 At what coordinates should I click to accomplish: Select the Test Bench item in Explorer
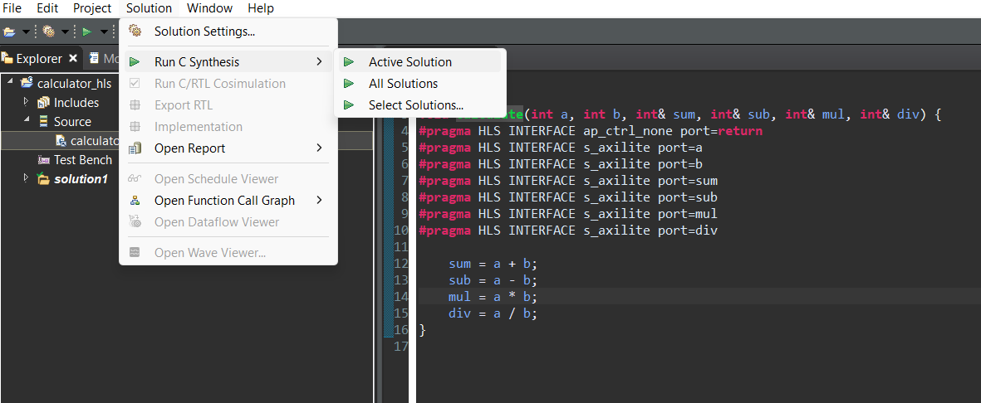(x=82, y=160)
